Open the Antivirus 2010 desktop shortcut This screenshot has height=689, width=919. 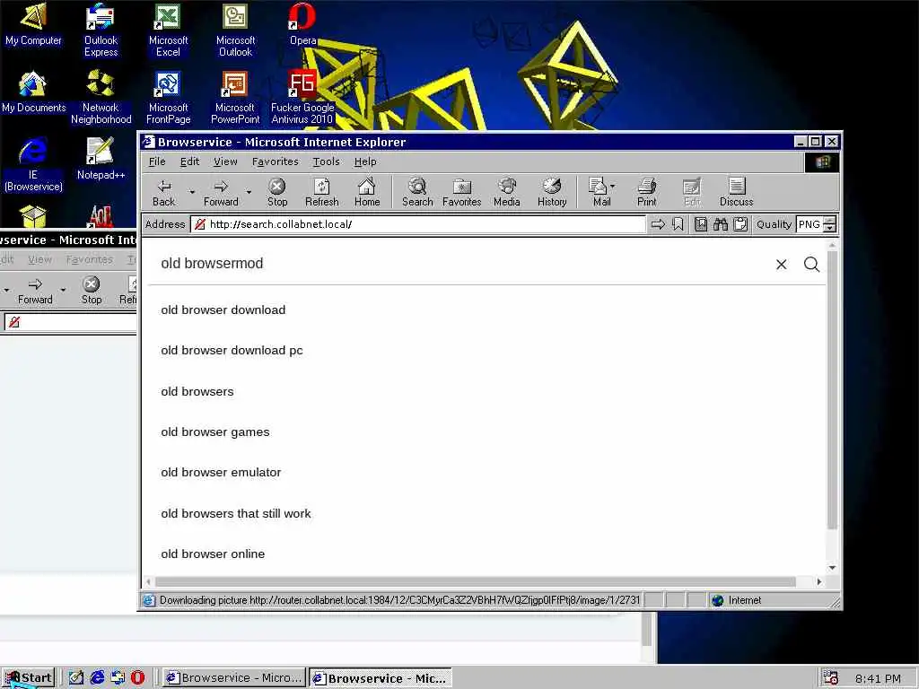(302, 97)
